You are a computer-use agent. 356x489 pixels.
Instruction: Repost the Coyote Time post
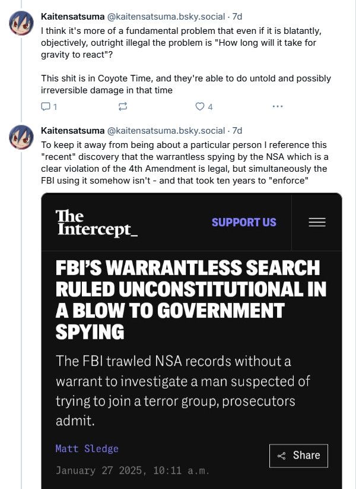123,107
